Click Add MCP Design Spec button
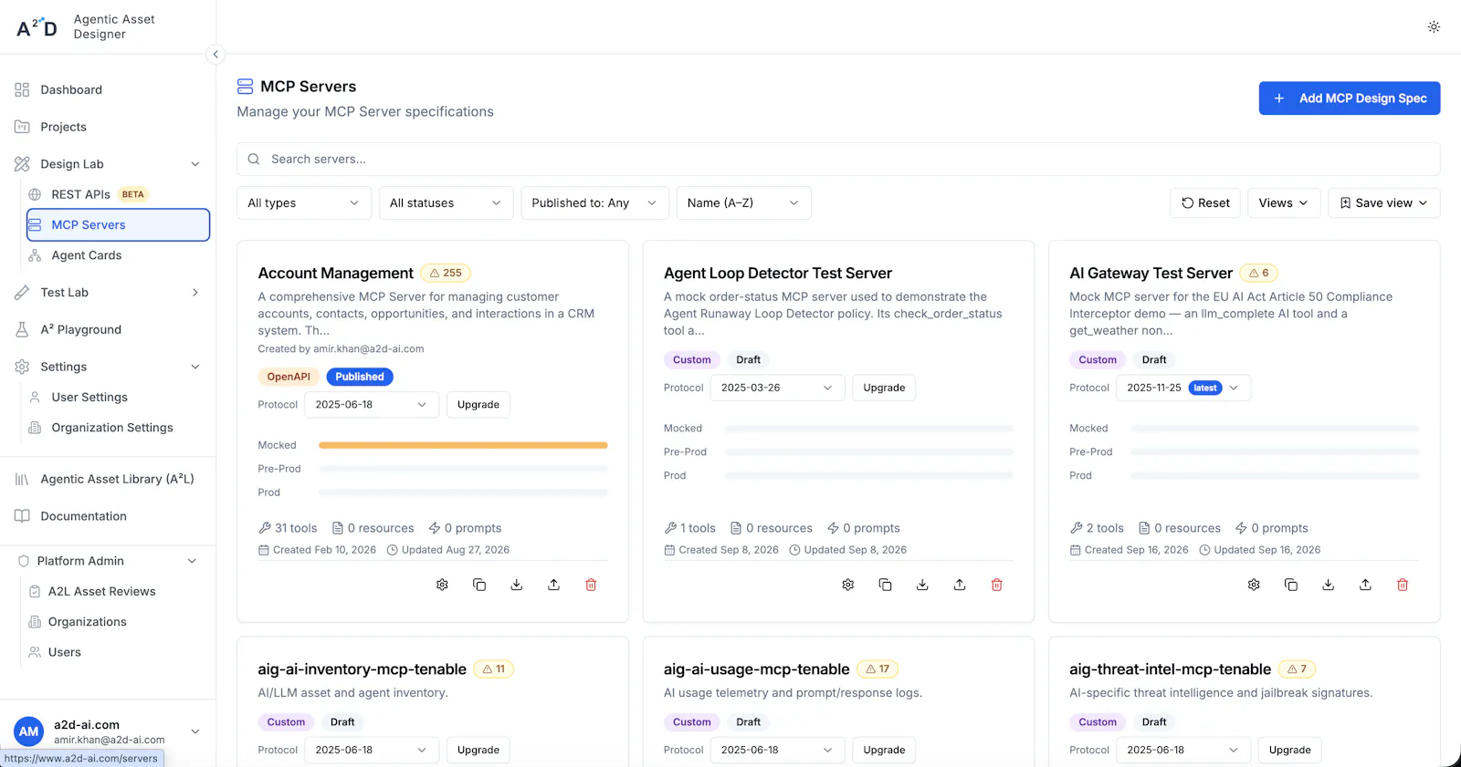The height and width of the screenshot is (767, 1461). pyautogui.click(x=1350, y=98)
